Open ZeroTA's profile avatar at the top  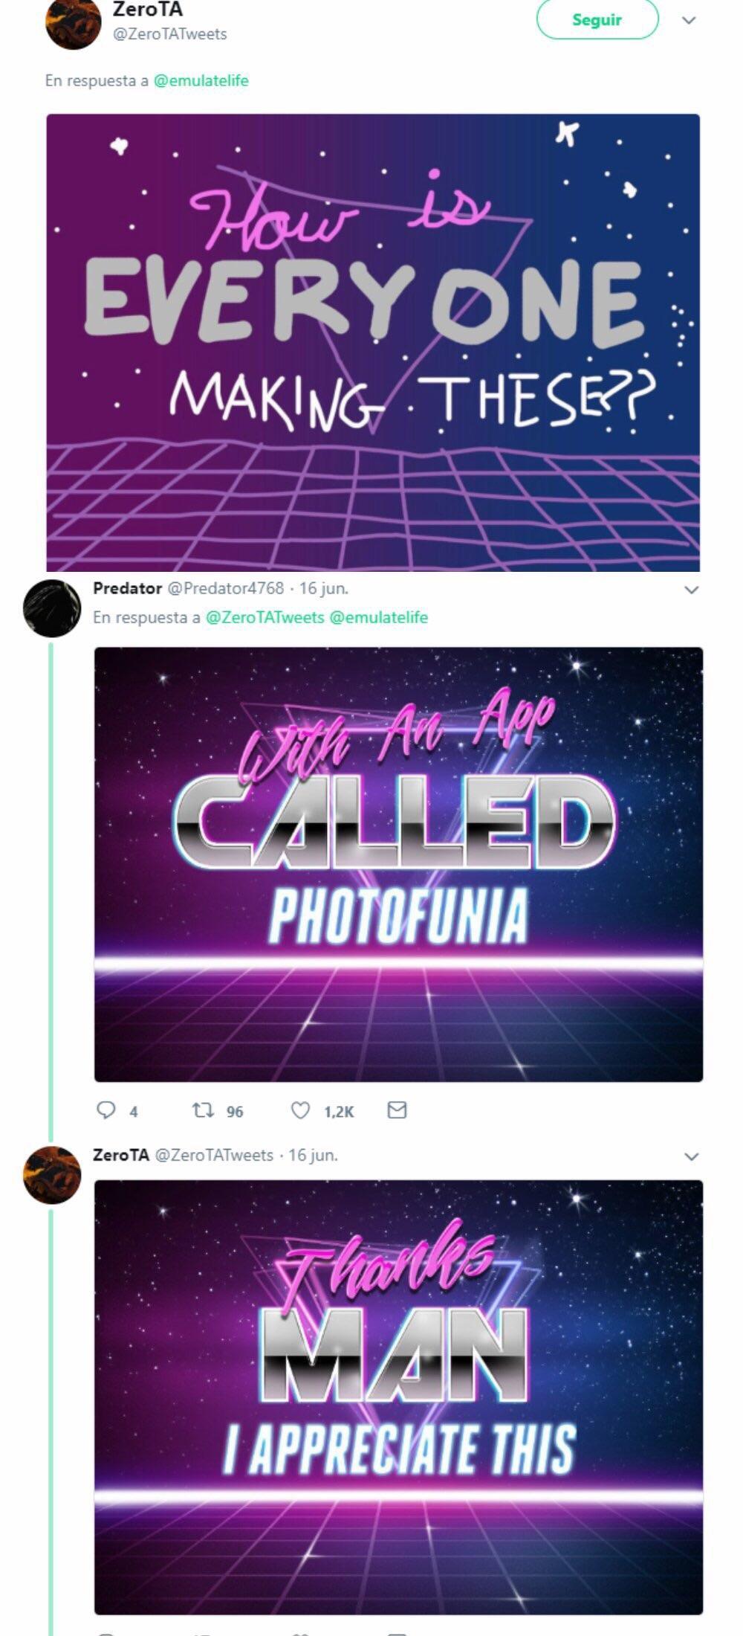tap(73, 24)
